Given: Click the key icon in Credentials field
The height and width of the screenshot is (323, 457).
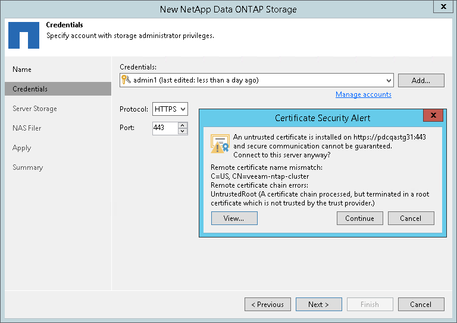Looking at the screenshot, I should point(126,80).
